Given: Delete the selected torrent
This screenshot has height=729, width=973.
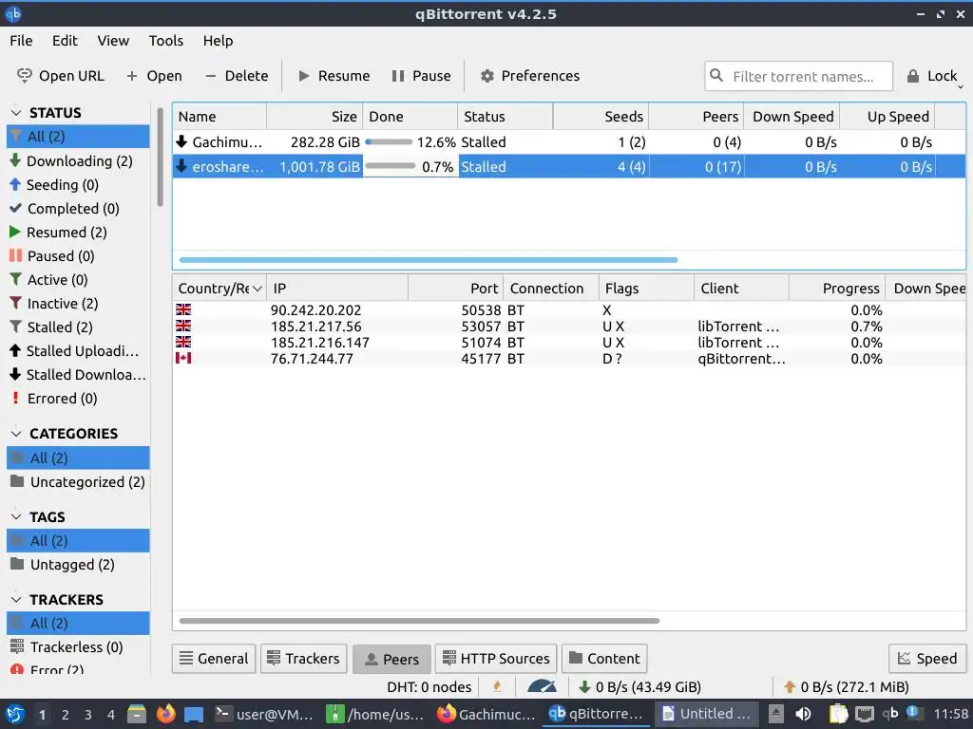Looking at the screenshot, I should [x=237, y=76].
